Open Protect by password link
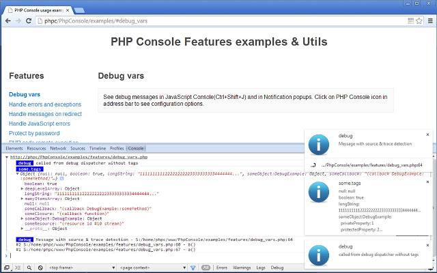The width and height of the screenshot is (437, 273). 34,133
